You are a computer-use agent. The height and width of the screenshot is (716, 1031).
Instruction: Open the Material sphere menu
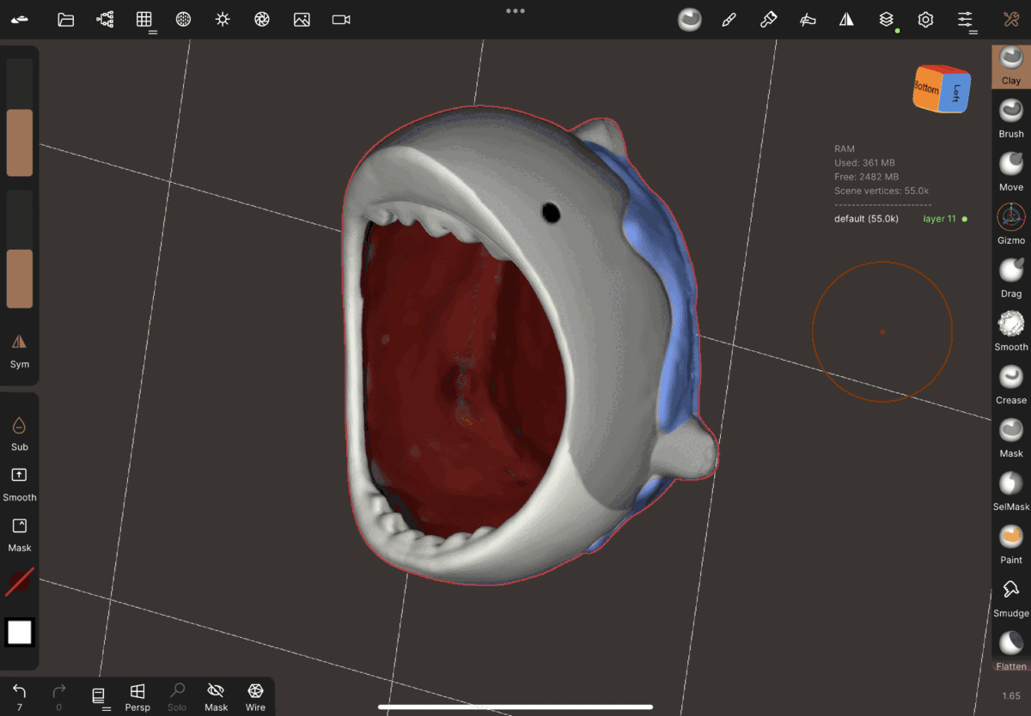[183, 19]
